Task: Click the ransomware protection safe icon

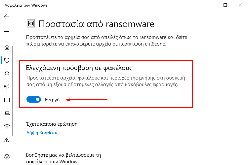Action: (31, 24)
